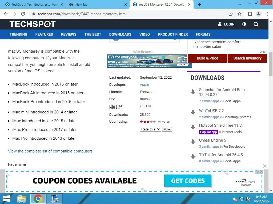Click the LOGIN user icon link
Screen dimensions: 273x204
(x=226, y=24)
